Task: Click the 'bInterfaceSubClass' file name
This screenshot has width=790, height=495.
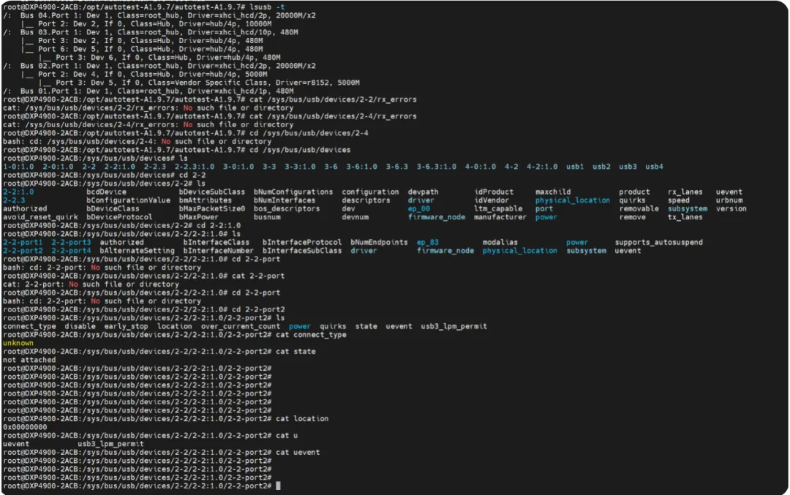Action: click(302, 251)
